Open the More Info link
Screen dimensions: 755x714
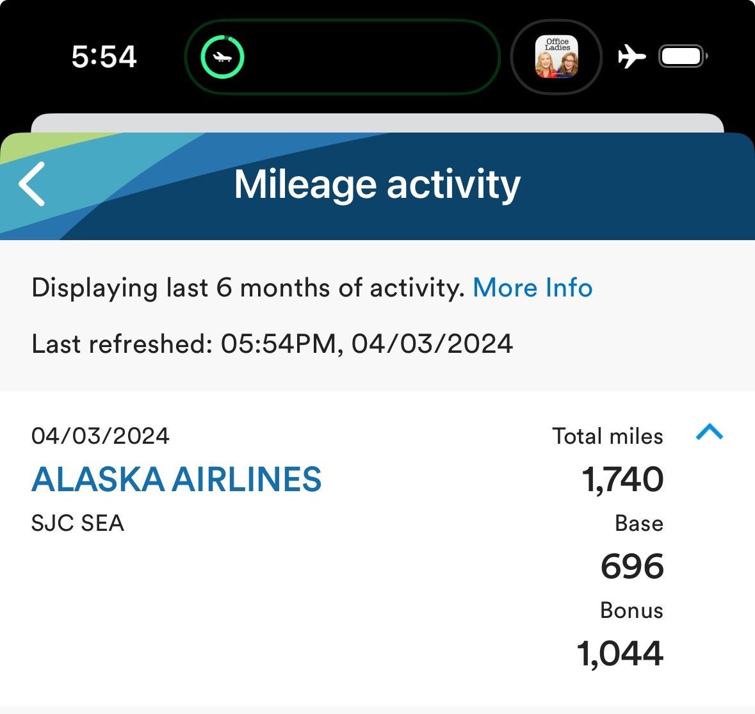(x=532, y=288)
